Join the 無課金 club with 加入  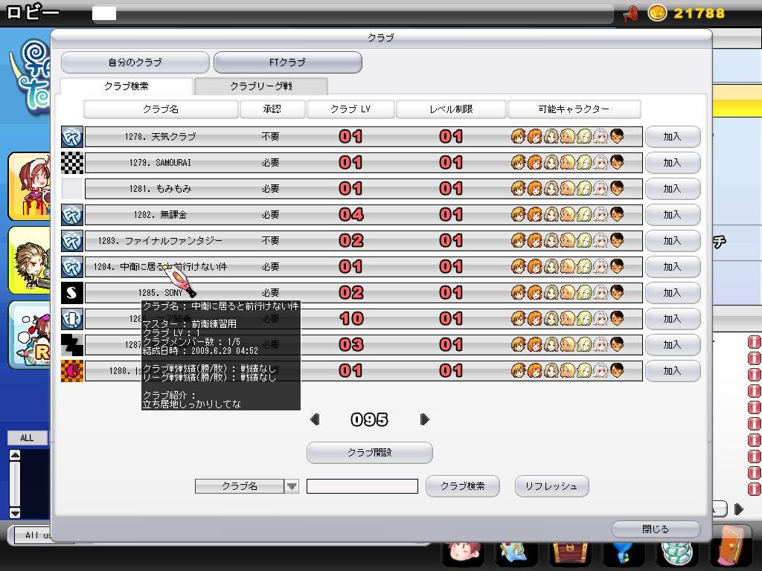pyautogui.click(x=672, y=215)
